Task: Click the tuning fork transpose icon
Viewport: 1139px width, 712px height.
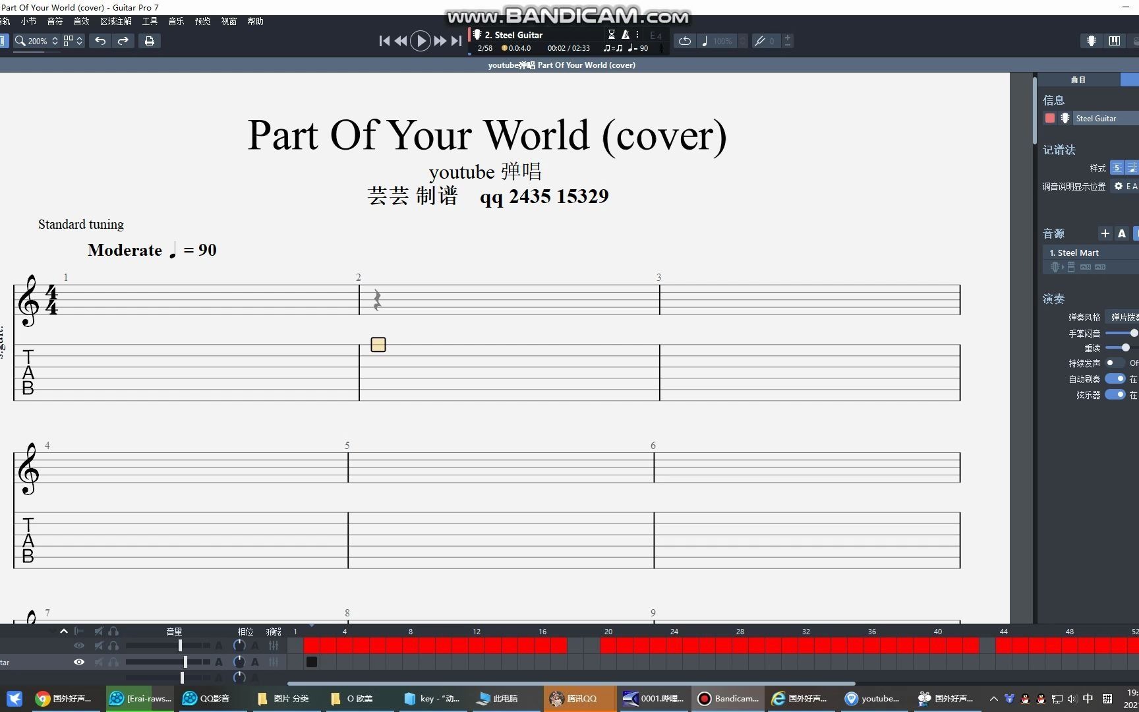Action: (x=759, y=41)
